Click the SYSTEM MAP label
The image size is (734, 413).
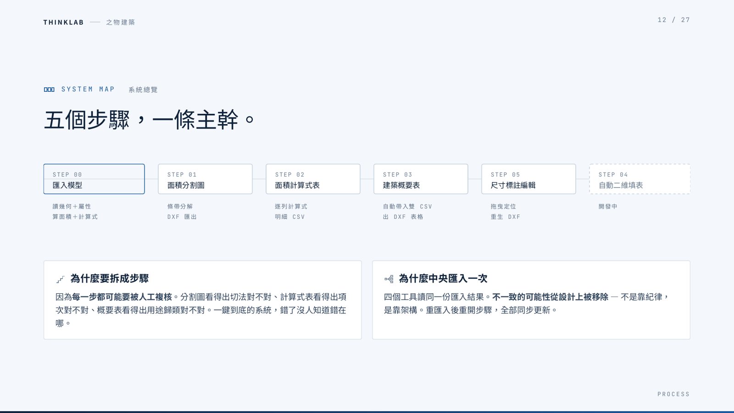coord(88,89)
